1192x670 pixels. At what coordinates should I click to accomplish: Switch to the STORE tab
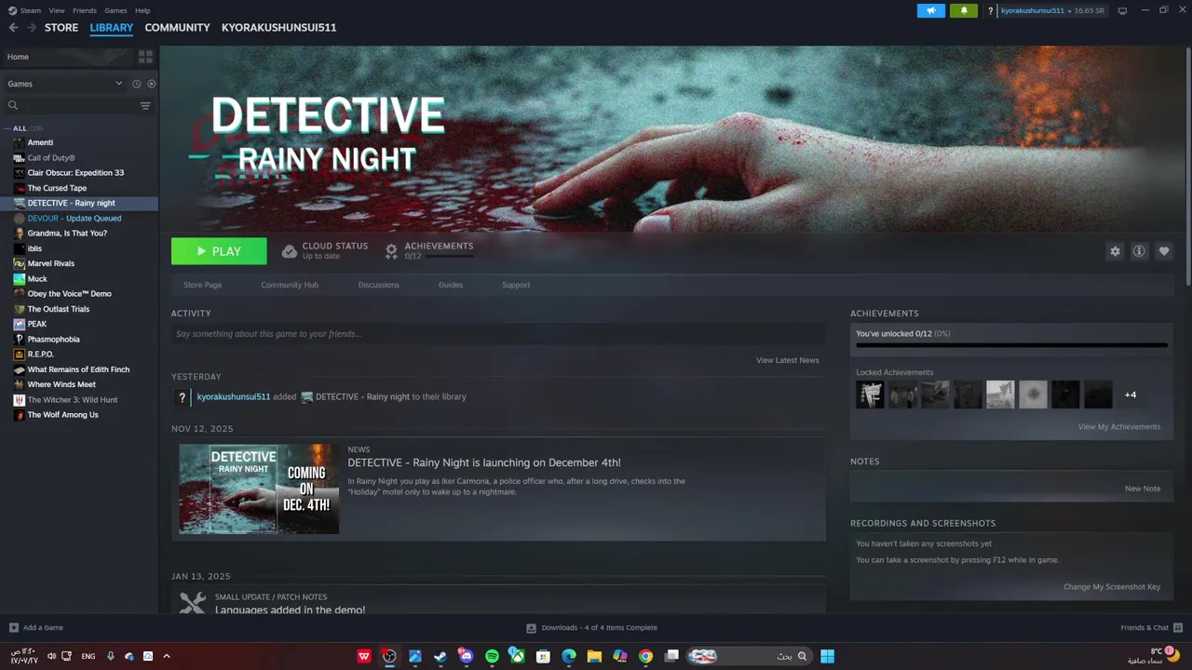coord(61,28)
